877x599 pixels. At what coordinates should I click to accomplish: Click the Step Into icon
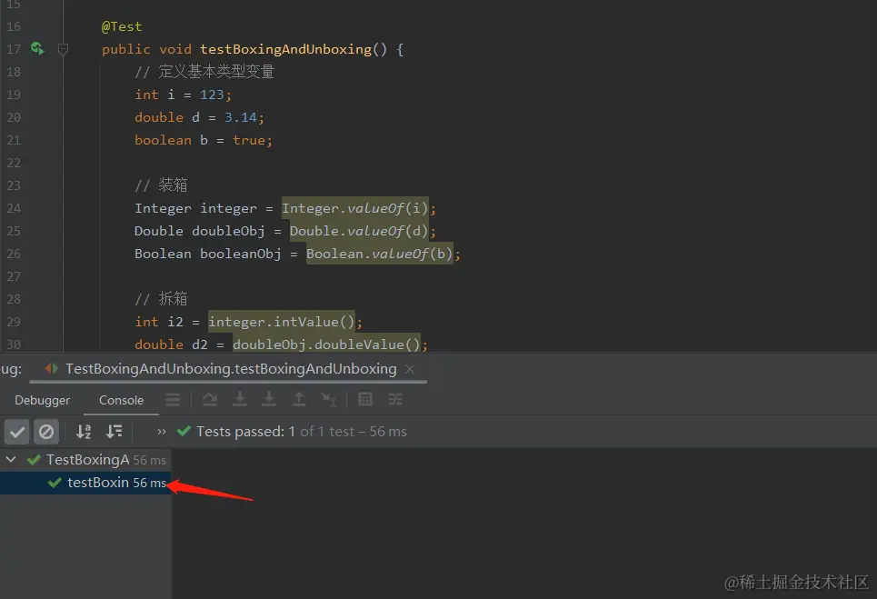point(240,399)
